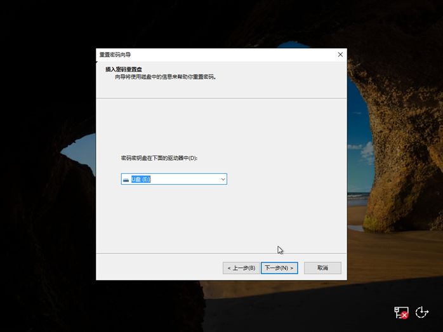
Task: Click the blank footer space left of 上一步(B)
Action: 159,268
